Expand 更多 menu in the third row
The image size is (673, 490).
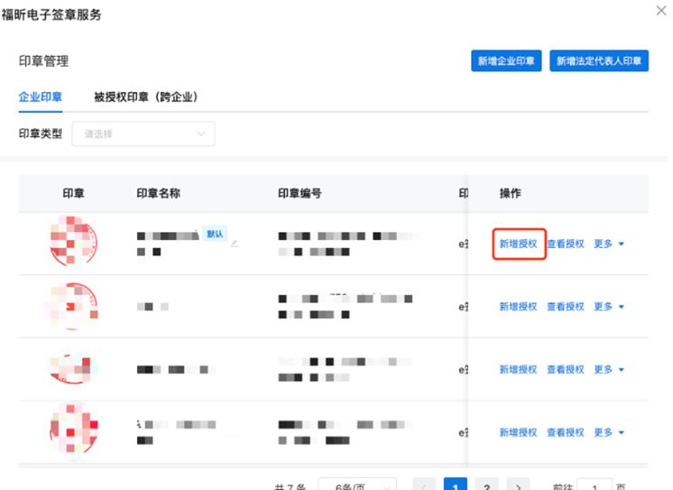pos(609,370)
